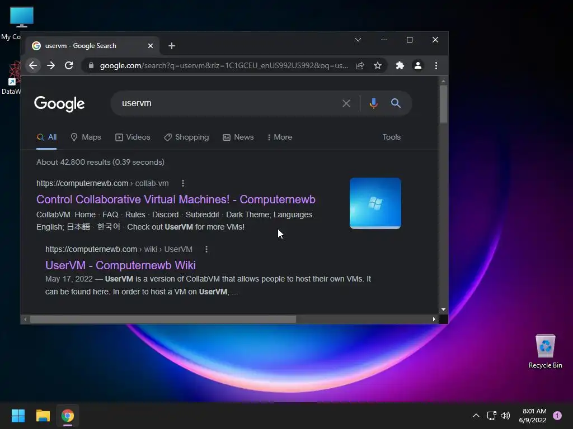This screenshot has width=573, height=429.
Task: Open the Chrome profile avatar
Action: (417, 66)
